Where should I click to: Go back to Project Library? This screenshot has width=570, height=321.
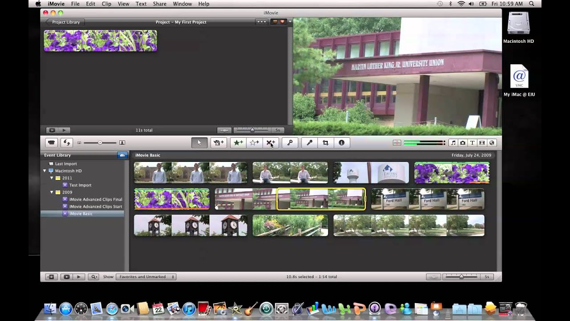click(x=65, y=22)
